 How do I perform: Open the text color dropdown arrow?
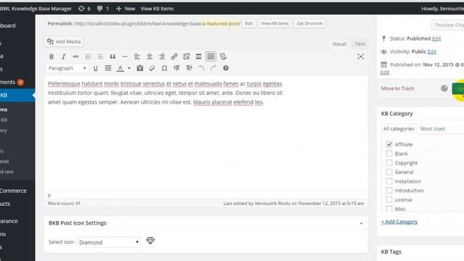(x=129, y=68)
